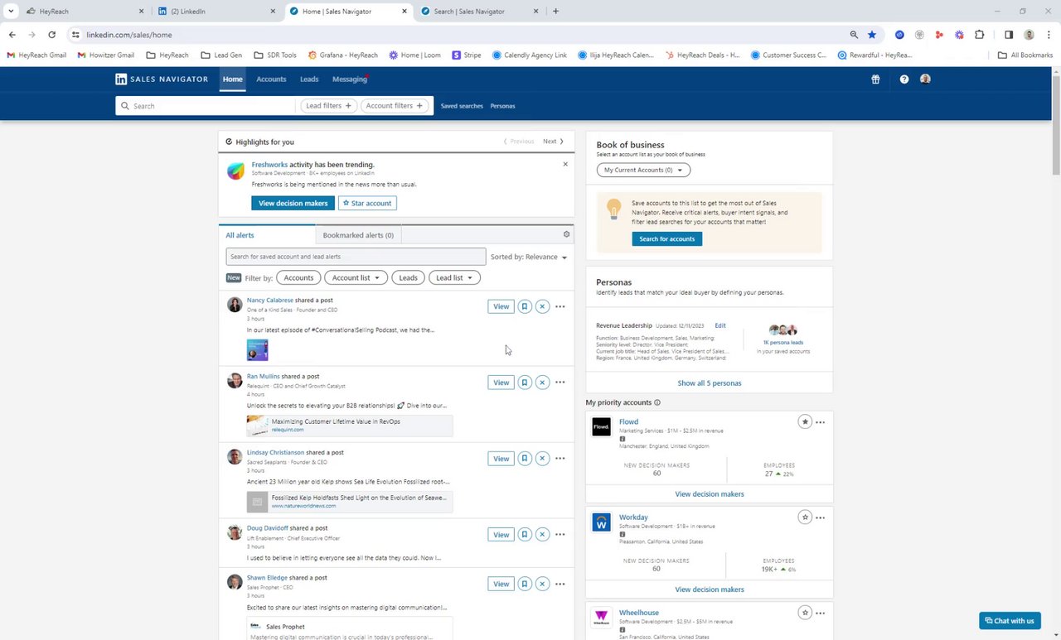Bookmark Doug Davidoff's alert

coord(525,535)
